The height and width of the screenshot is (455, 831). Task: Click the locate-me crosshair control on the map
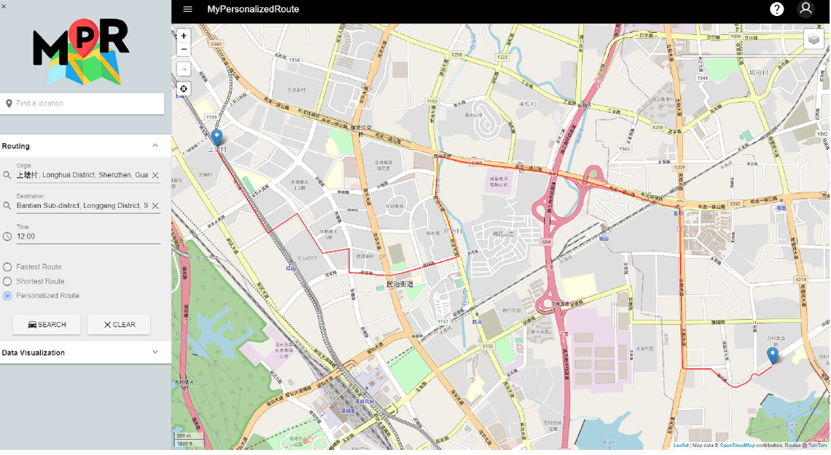click(x=184, y=89)
